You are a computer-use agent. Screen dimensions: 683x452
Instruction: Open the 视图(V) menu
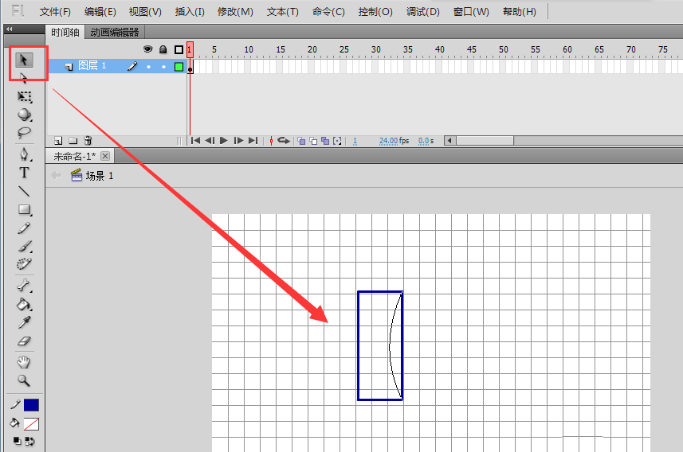point(145,12)
